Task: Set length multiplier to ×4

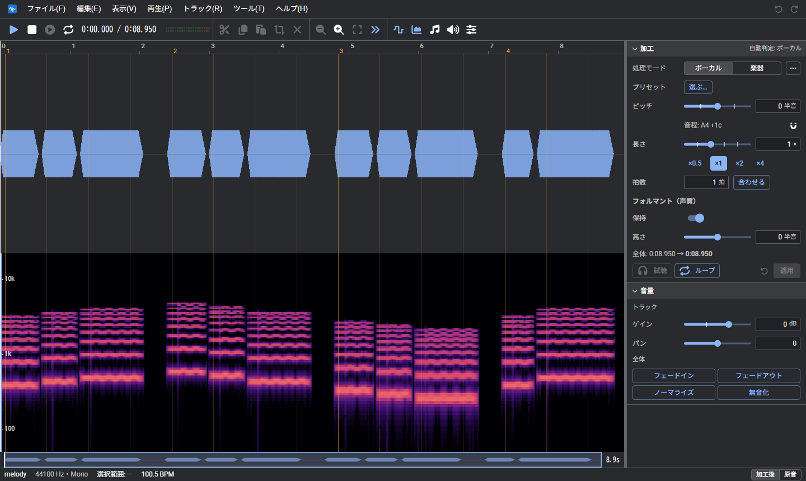Action: tap(760, 163)
